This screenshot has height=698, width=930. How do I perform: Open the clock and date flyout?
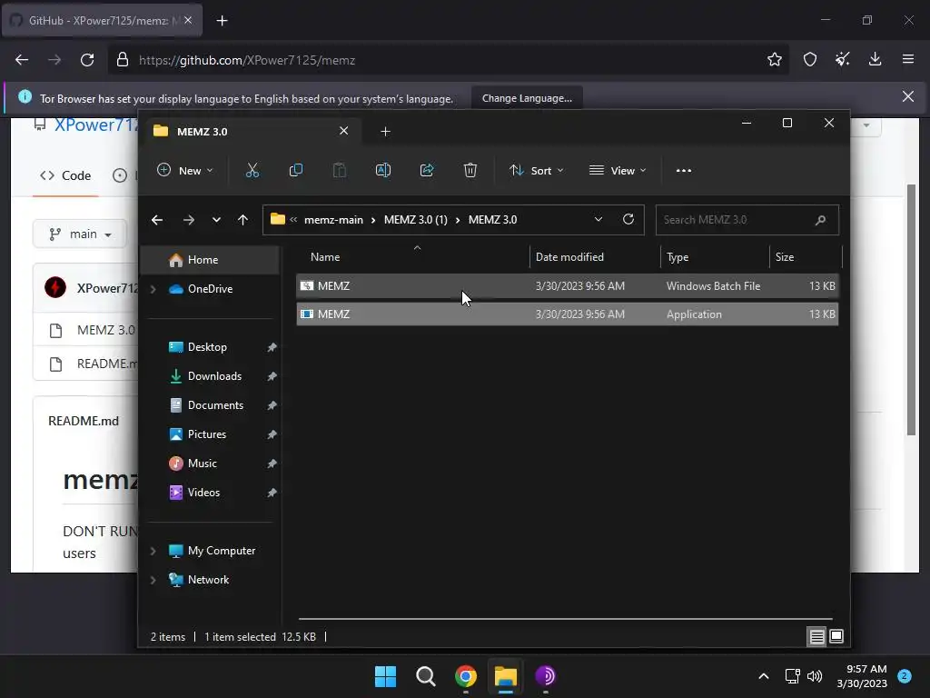point(862,676)
